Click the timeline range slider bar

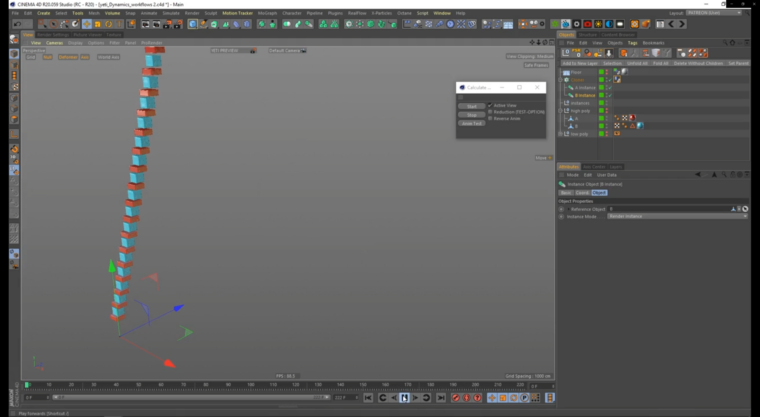[191, 397]
